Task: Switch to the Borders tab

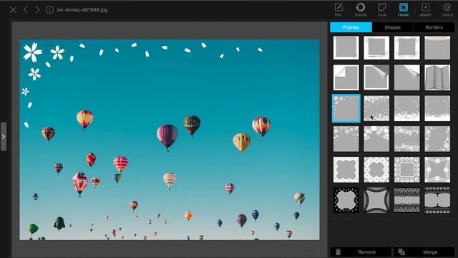Action: pos(434,27)
